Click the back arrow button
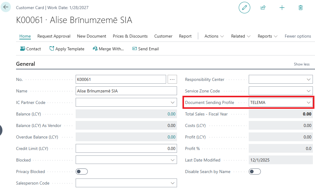 [x=6, y=7]
